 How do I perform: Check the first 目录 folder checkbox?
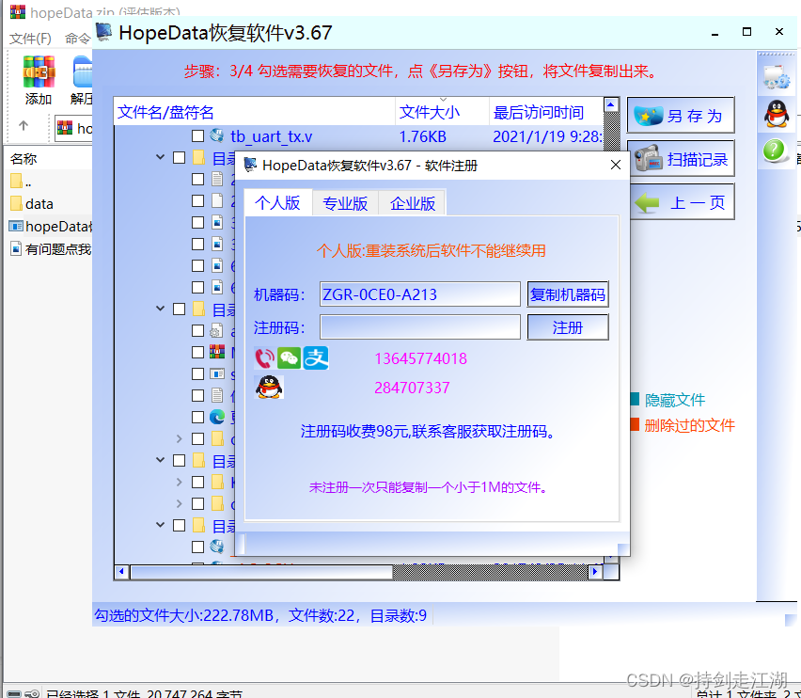pyautogui.click(x=179, y=157)
